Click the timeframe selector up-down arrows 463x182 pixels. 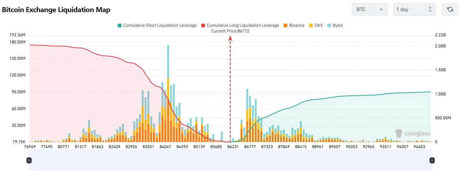click(x=430, y=9)
